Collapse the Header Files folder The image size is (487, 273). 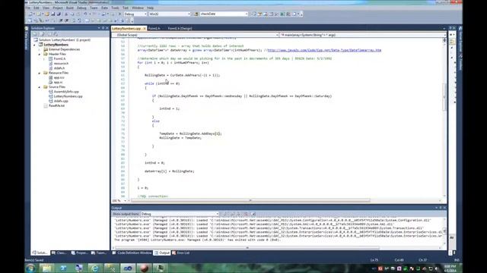click(x=40, y=54)
